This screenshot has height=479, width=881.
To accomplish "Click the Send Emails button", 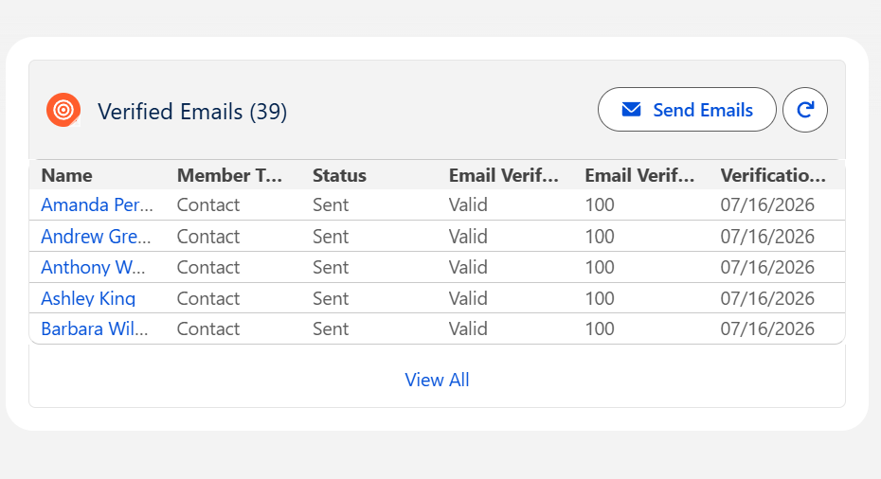I will pyautogui.click(x=687, y=110).
